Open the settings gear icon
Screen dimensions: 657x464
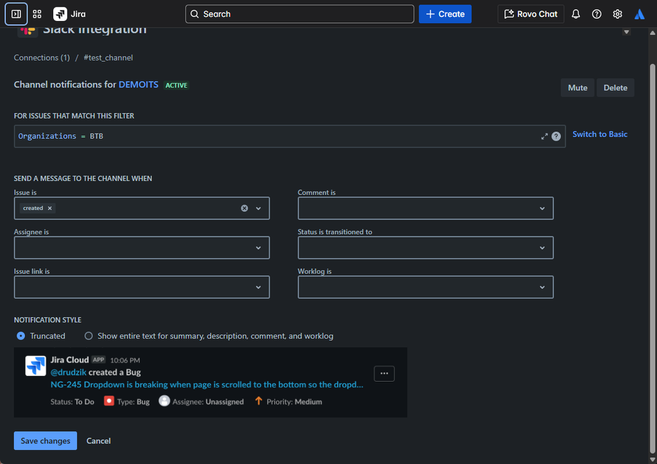pyautogui.click(x=617, y=14)
